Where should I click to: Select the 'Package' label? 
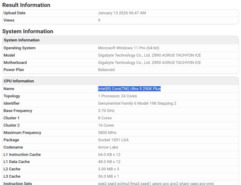[11, 140]
